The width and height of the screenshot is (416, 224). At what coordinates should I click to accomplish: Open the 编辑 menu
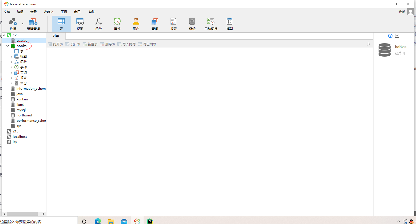[20, 12]
